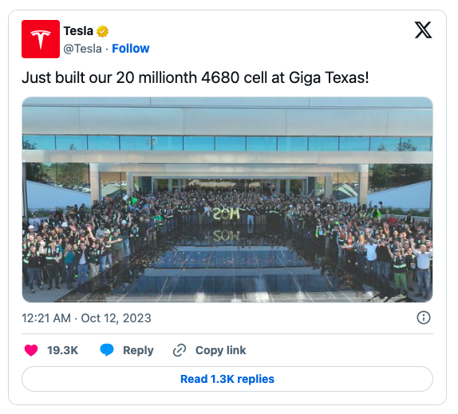Click the @Tesla handle
Viewport: 458px width, 414px height.
(83, 49)
